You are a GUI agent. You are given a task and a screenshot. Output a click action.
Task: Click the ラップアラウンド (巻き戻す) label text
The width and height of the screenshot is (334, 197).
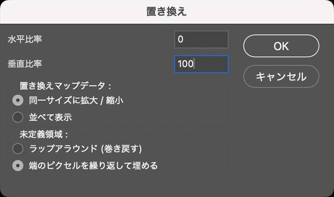coord(85,148)
